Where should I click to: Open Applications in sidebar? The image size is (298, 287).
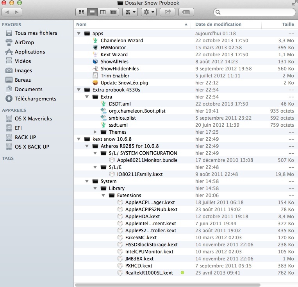pyautogui.click(x=25, y=52)
